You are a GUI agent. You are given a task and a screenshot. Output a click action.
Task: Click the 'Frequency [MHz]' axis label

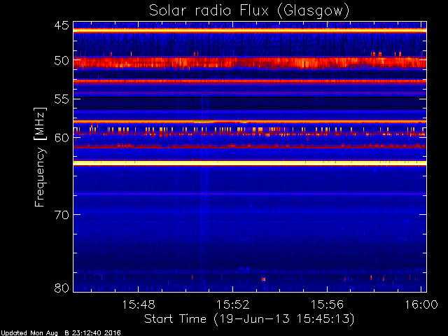pyautogui.click(x=40, y=157)
